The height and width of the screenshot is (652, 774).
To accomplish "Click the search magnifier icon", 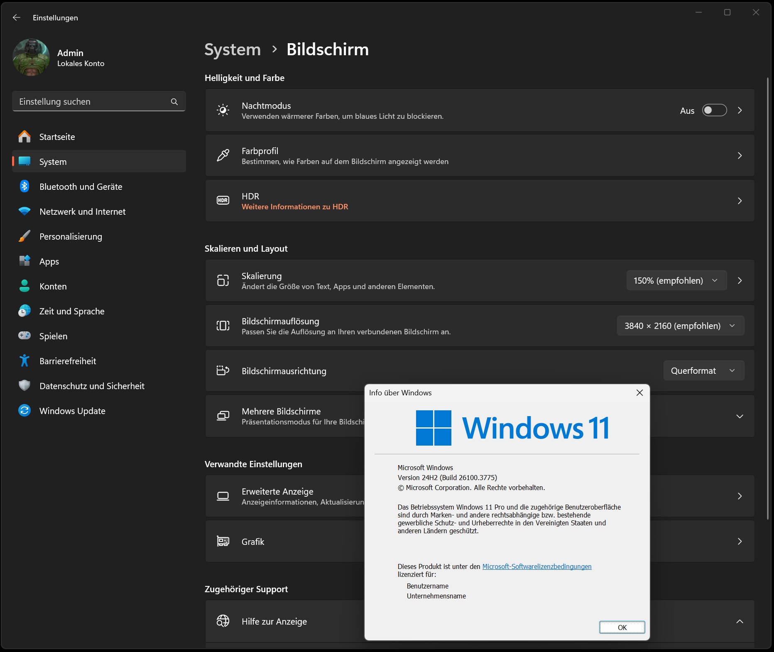I will (x=174, y=102).
